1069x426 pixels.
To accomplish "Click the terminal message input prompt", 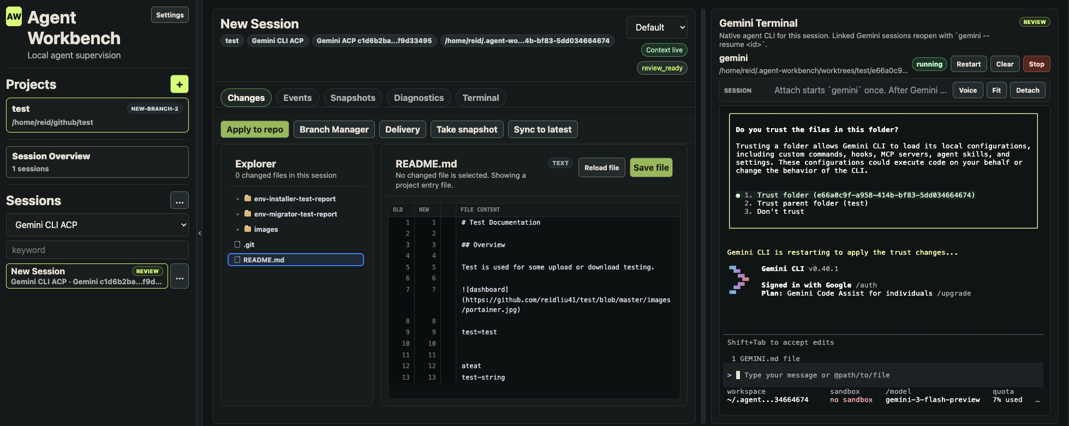I will (882, 375).
